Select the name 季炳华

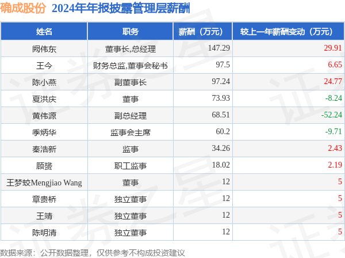[x=44, y=132]
